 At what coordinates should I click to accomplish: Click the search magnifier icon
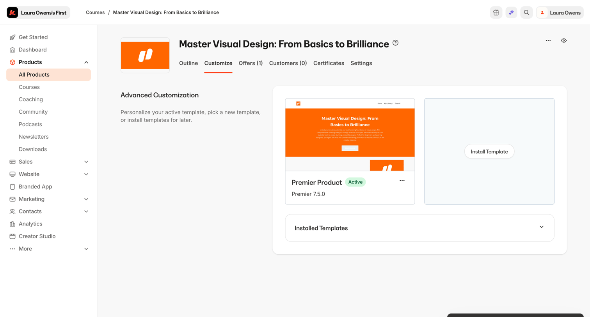point(526,12)
